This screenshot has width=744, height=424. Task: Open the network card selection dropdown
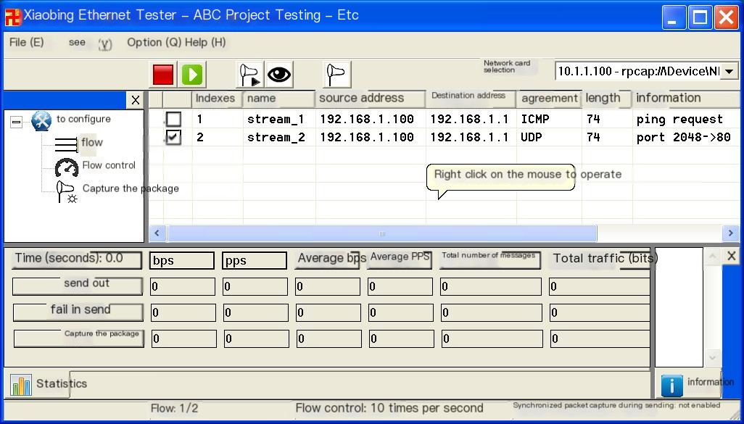pos(729,71)
